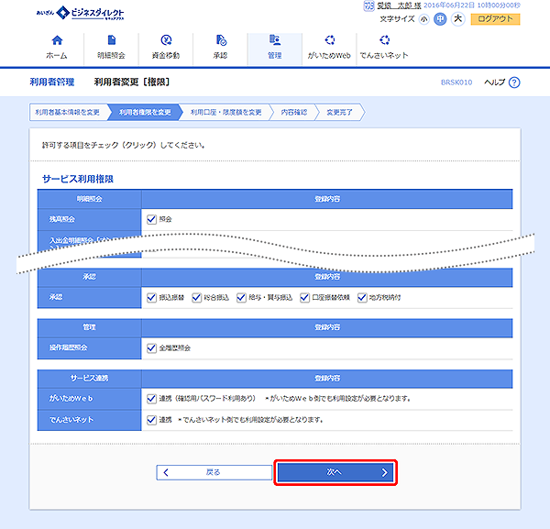Click the でんさいネット circular icon

384,39
